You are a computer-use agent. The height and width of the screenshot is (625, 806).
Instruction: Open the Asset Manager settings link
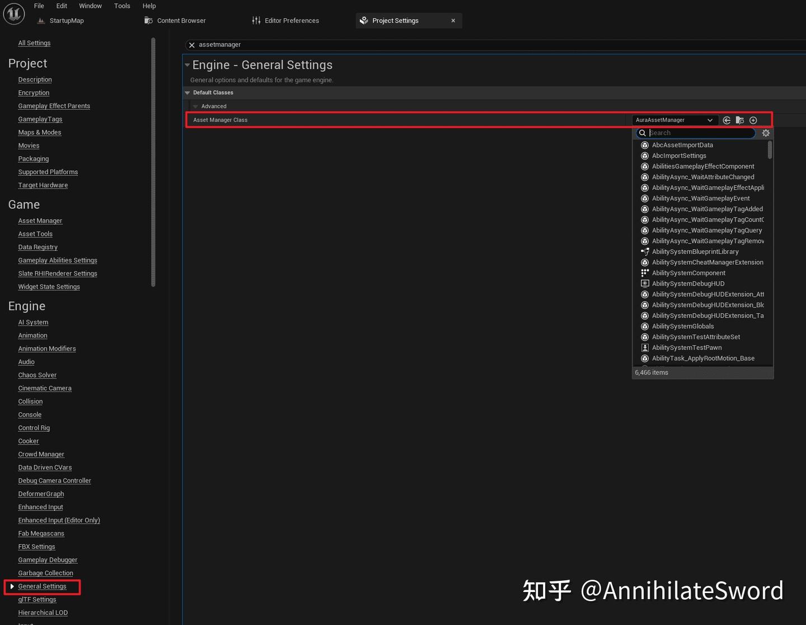[40, 221]
